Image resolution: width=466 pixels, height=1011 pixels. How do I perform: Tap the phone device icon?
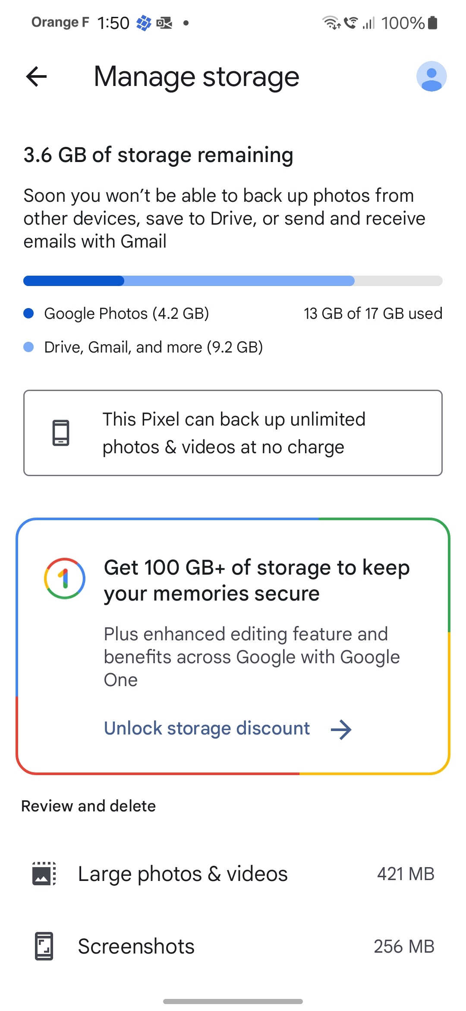[61, 433]
